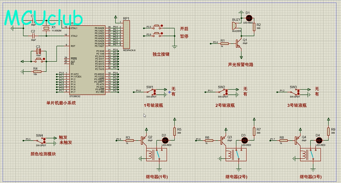Select the D1 LED-RED in alarm circuit

pyautogui.click(x=249, y=18)
